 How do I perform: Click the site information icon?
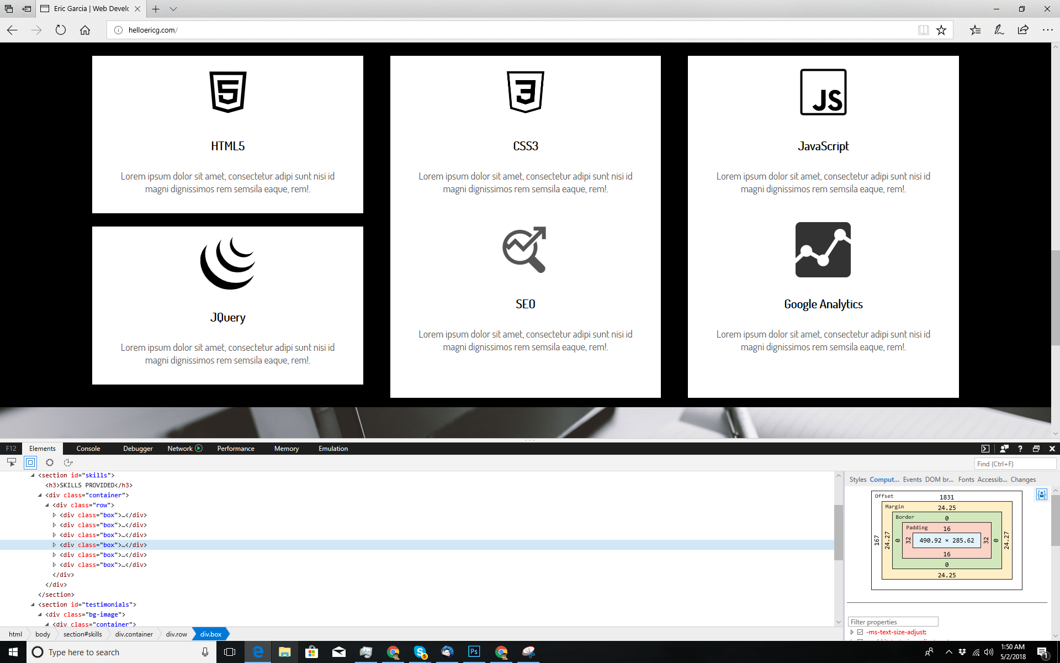click(118, 30)
